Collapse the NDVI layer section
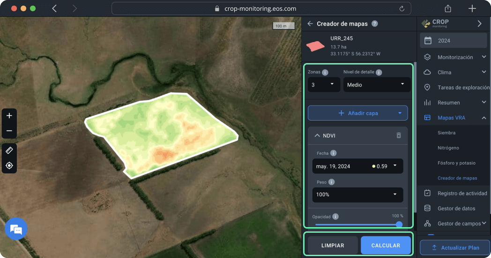 (317, 136)
